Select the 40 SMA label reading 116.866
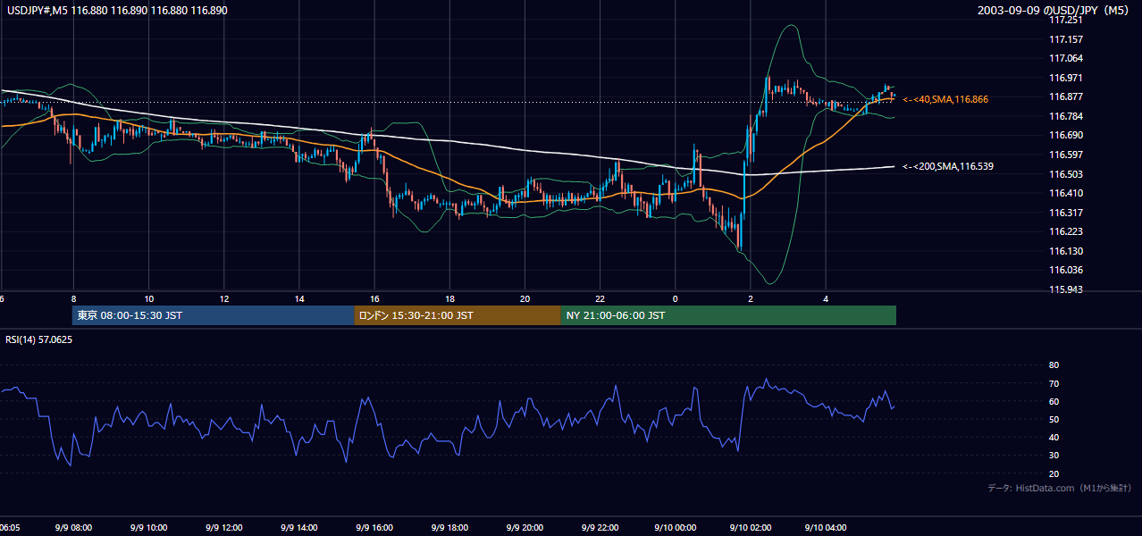This screenshot has width=1142, height=536. point(946,99)
